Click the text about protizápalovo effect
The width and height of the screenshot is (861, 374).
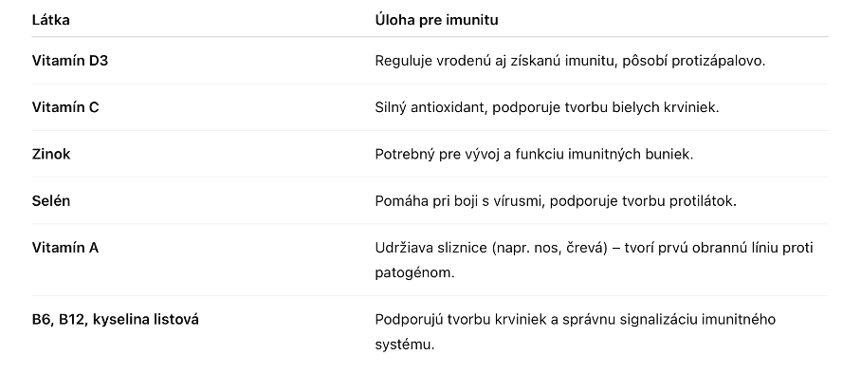[570, 61]
